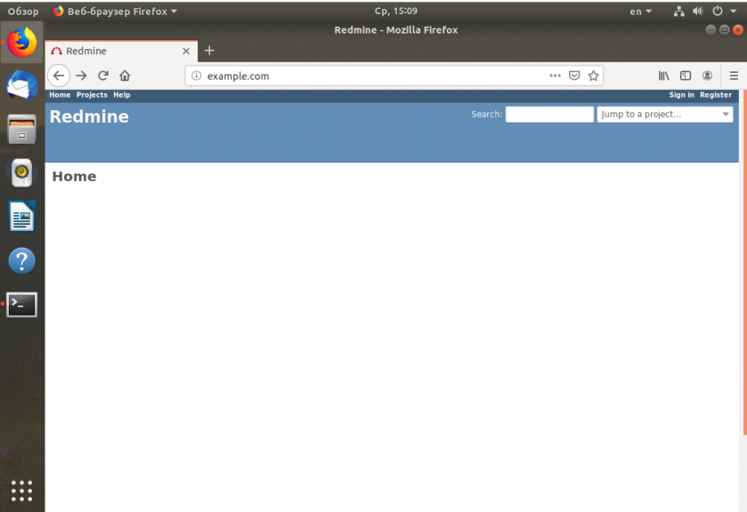
Task: Open the Обзор activities overview
Action: coord(23,12)
